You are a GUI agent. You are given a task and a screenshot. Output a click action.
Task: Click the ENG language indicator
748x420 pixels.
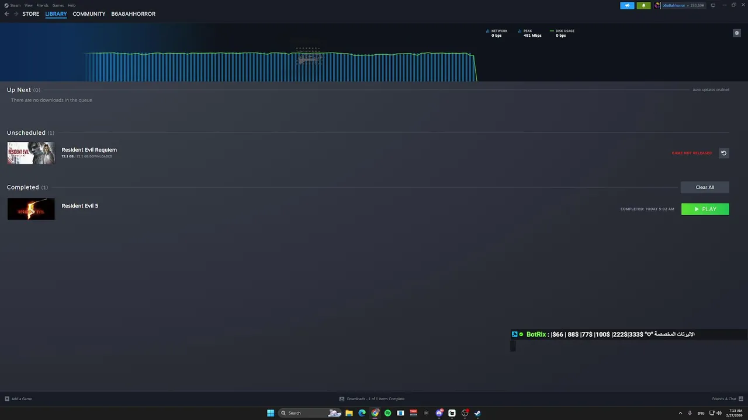[x=701, y=413]
